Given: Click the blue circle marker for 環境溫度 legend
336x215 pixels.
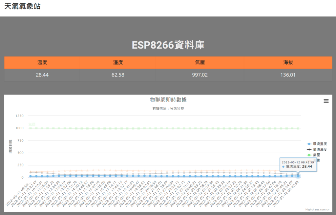Looking at the screenshot, I should (x=309, y=144).
